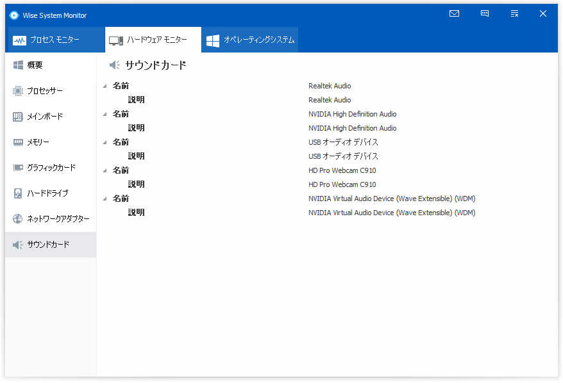Click the Windows logo on オペレーティングシステム tab
Image resolution: width=563 pixels, height=383 pixels.
click(213, 40)
